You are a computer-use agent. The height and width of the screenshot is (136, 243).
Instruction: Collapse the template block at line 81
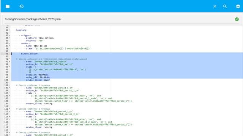coord(9,30)
